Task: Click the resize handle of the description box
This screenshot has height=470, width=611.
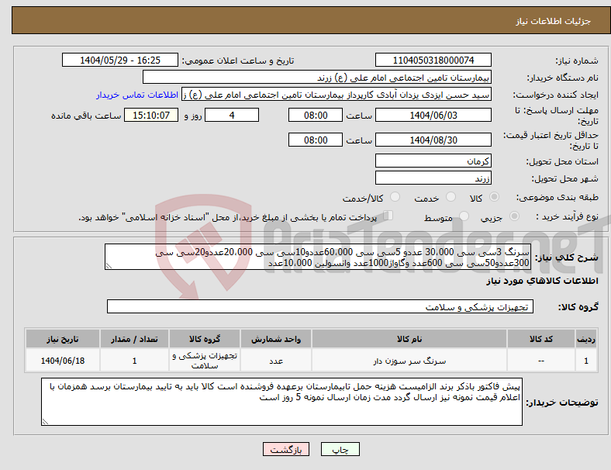Action: [109, 266]
